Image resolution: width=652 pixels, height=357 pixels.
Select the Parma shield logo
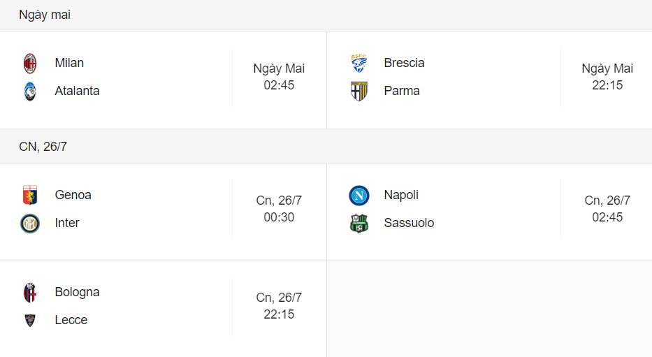[x=359, y=92]
